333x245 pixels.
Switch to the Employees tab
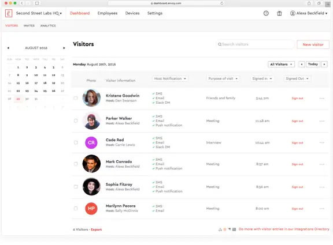tap(108, 13)
